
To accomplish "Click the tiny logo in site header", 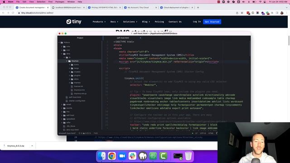I will click(x=74, y=22).
